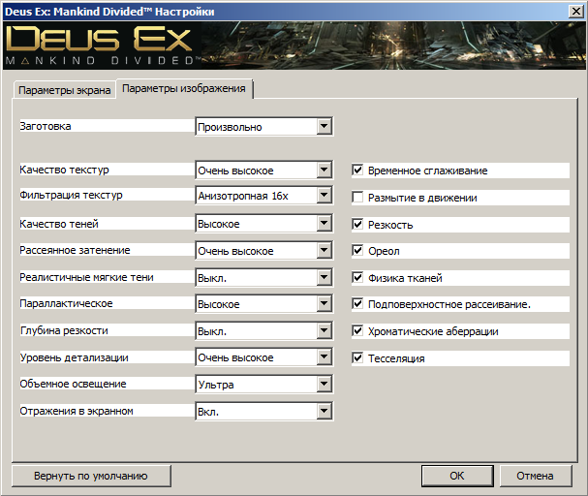Open the Объемное освещение dropdown

(x=264, y=385)
